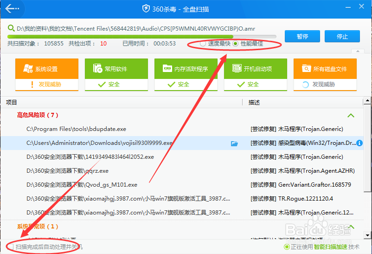Click the startup list icon on 开机启动项

(x=237, y=68)
